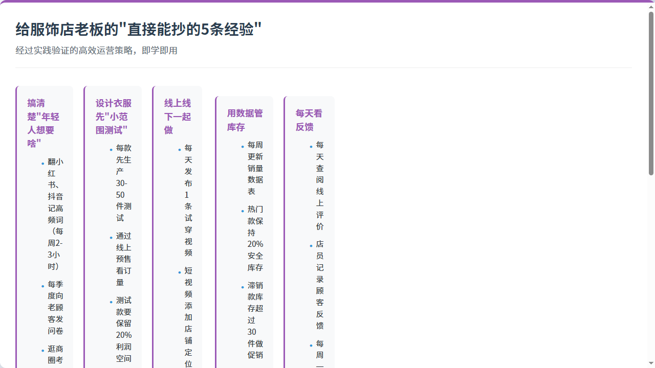Select the 每天发布1条试穿视频 list item

tap(188, 200)
